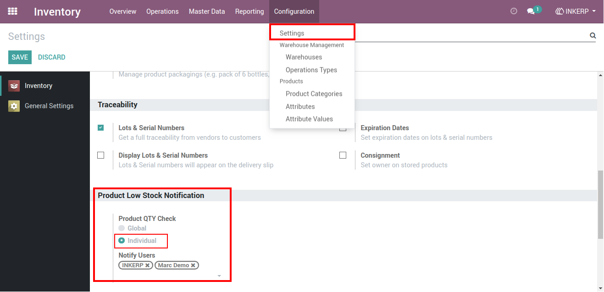Viewport: 604px width, 292px height.
Task: Click the Inventory sidebar box icon
Action: (14, 86)
